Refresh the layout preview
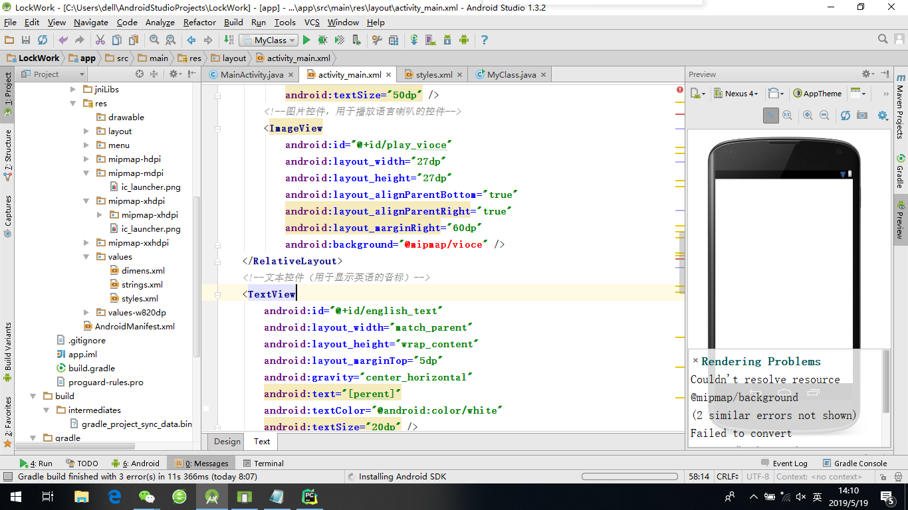Screen dimensions: 908x510 [x=846, y=115]
